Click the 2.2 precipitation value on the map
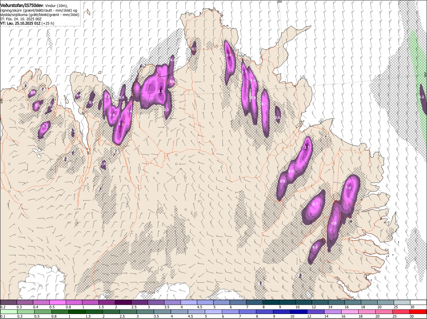Image resolution: width=427 pixels, height=319 pixels. click(121, 124)
